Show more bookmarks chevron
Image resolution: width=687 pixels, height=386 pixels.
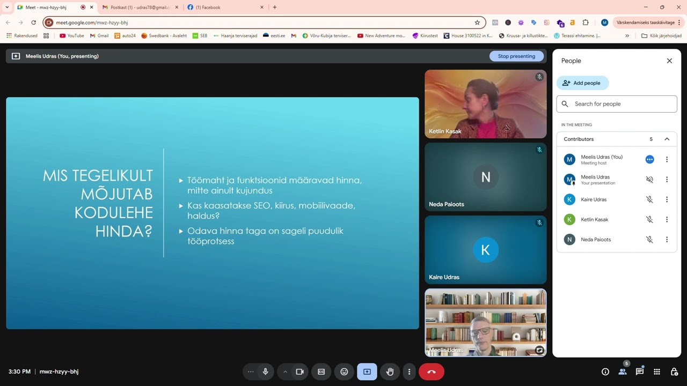(627, 36)
